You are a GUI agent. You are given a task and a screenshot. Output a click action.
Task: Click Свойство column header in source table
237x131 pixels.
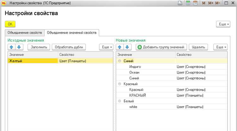click(x=85, y=55)
